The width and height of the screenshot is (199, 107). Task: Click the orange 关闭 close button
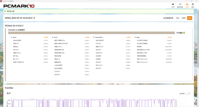point(190,18)
